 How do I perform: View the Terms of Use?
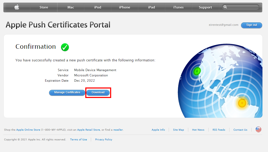[x=78, y=140]
